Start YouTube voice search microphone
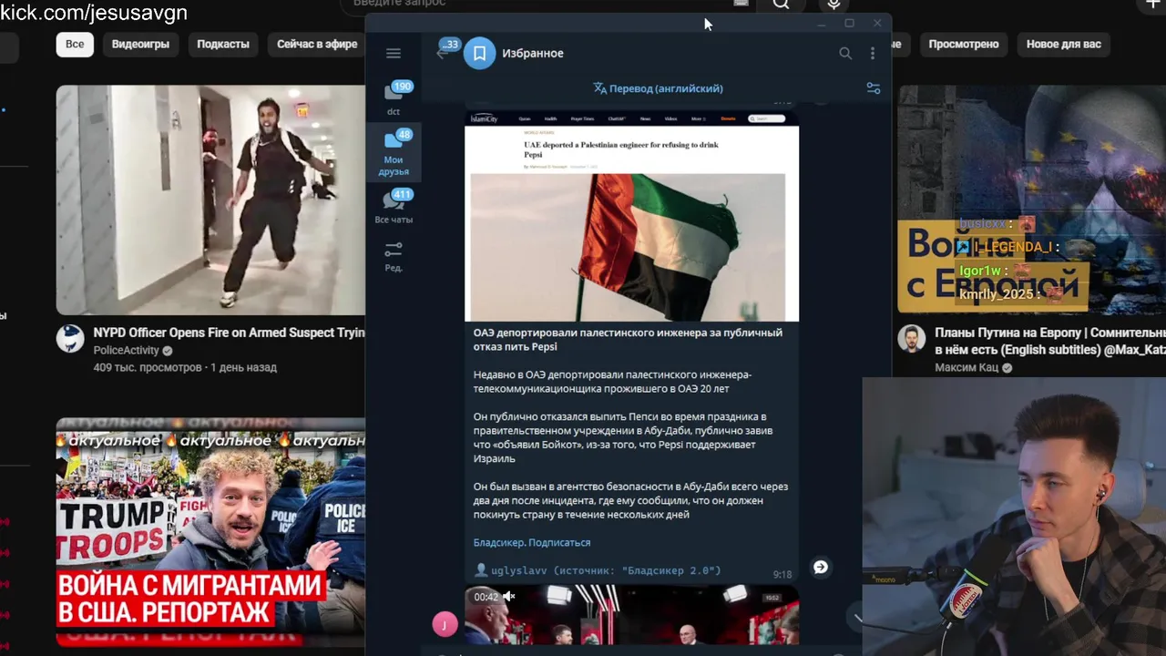The width and height of the screenshot is (1166, 656). pos(834,5)
